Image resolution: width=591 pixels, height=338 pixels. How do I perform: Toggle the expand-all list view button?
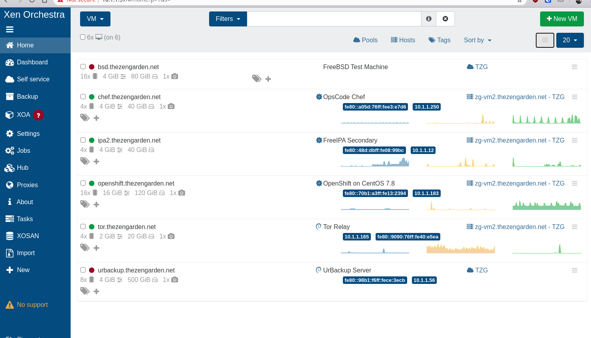(x=545, y=40)
